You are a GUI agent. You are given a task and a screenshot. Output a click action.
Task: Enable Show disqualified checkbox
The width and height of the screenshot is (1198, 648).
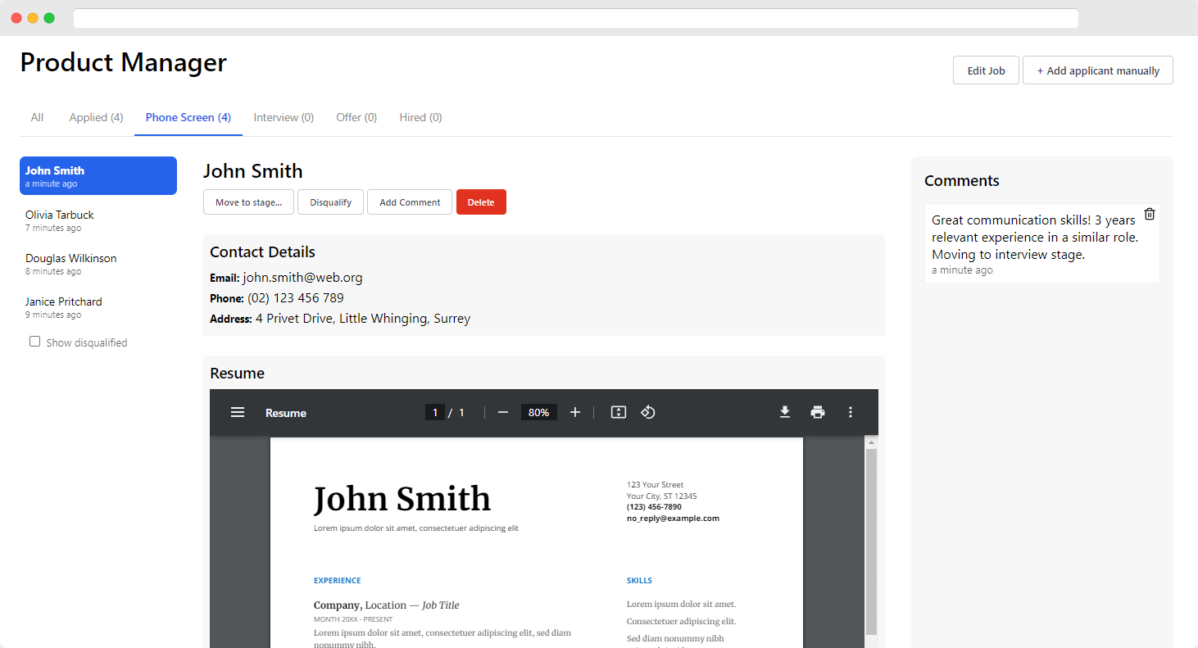[x=34, y=342]
